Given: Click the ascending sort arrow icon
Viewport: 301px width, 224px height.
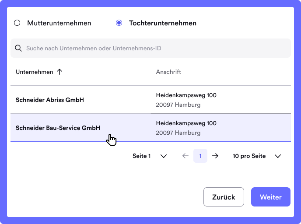Looking at the screenshot, I should pos(59,72).
